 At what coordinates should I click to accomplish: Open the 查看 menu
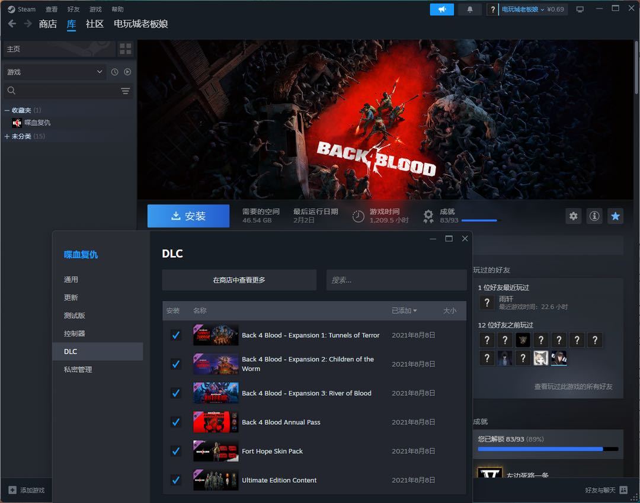pyautogui.click(x=52, y=9)
